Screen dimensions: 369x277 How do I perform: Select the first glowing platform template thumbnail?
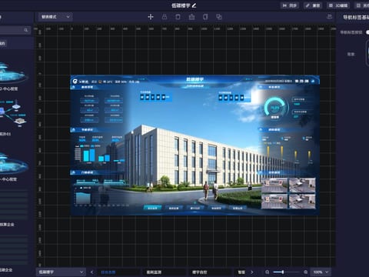tap(13, 73)
